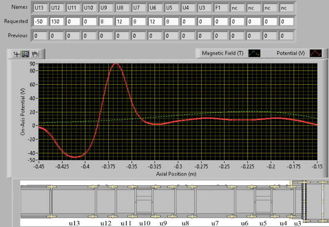Edit the Requested value 8 under U7
This screenshot has width=329, height=227.
point(139,21)
